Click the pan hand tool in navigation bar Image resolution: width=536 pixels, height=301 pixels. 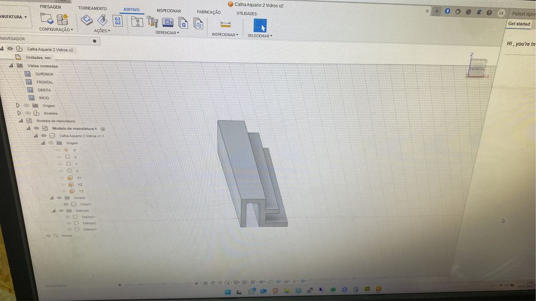coord(213,283)
